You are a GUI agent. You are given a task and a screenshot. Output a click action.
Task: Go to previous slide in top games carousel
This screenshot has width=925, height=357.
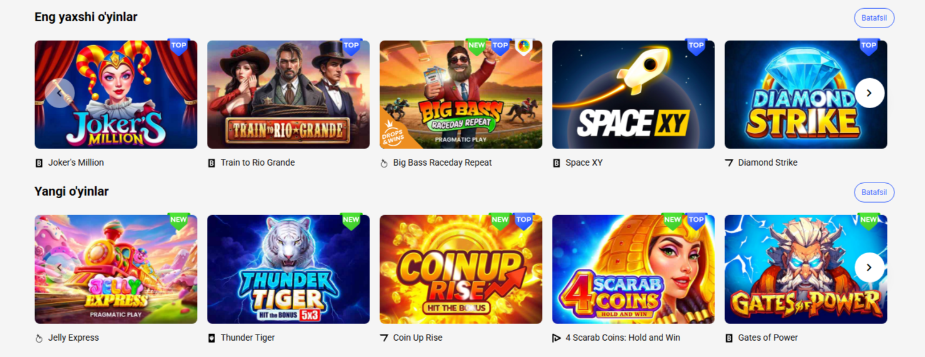tap(59, 93)
